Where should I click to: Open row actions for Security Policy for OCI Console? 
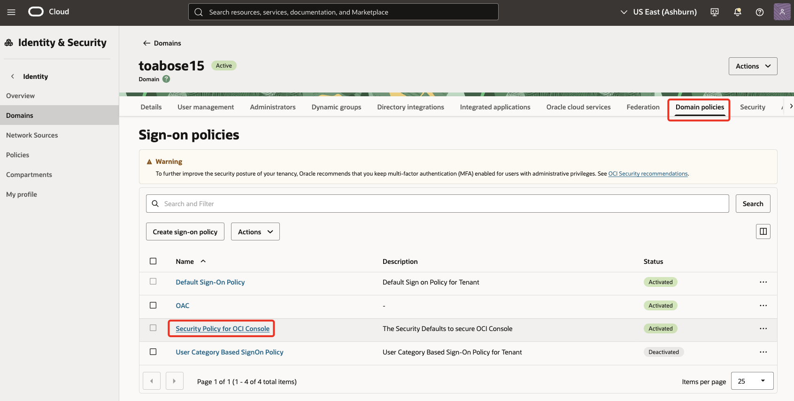[763, 329]
